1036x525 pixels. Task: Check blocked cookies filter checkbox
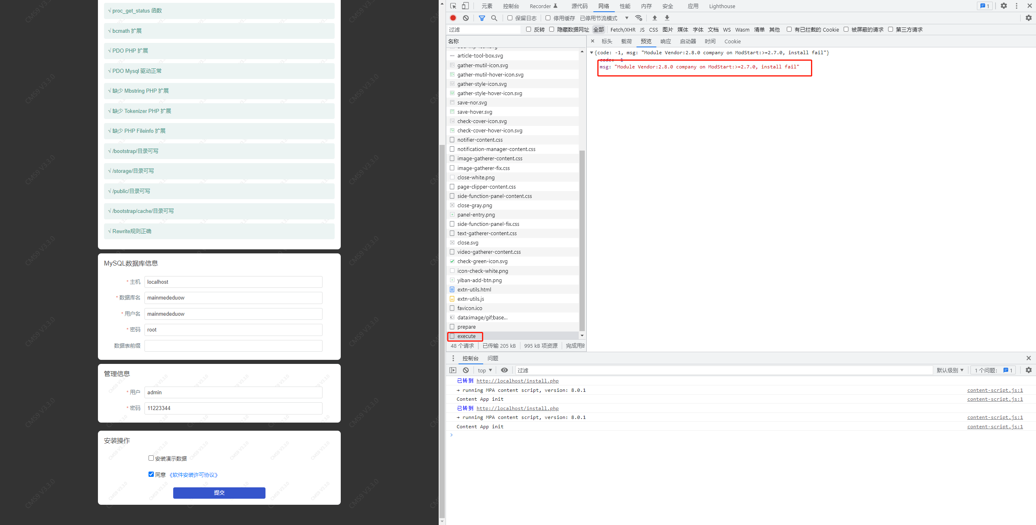point(789,29)
